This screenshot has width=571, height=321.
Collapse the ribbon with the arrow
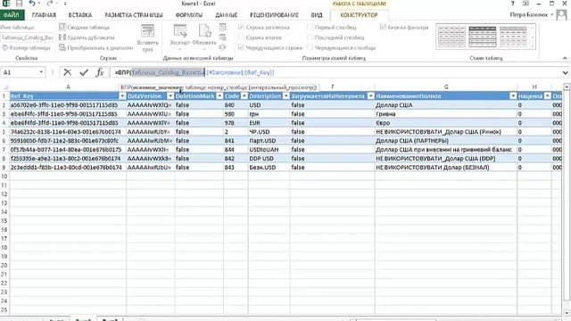click(565, 58)
